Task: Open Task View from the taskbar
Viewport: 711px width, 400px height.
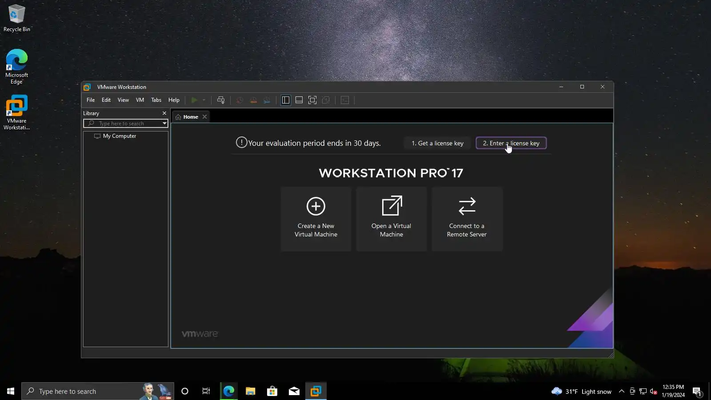Action: (206, 391)
